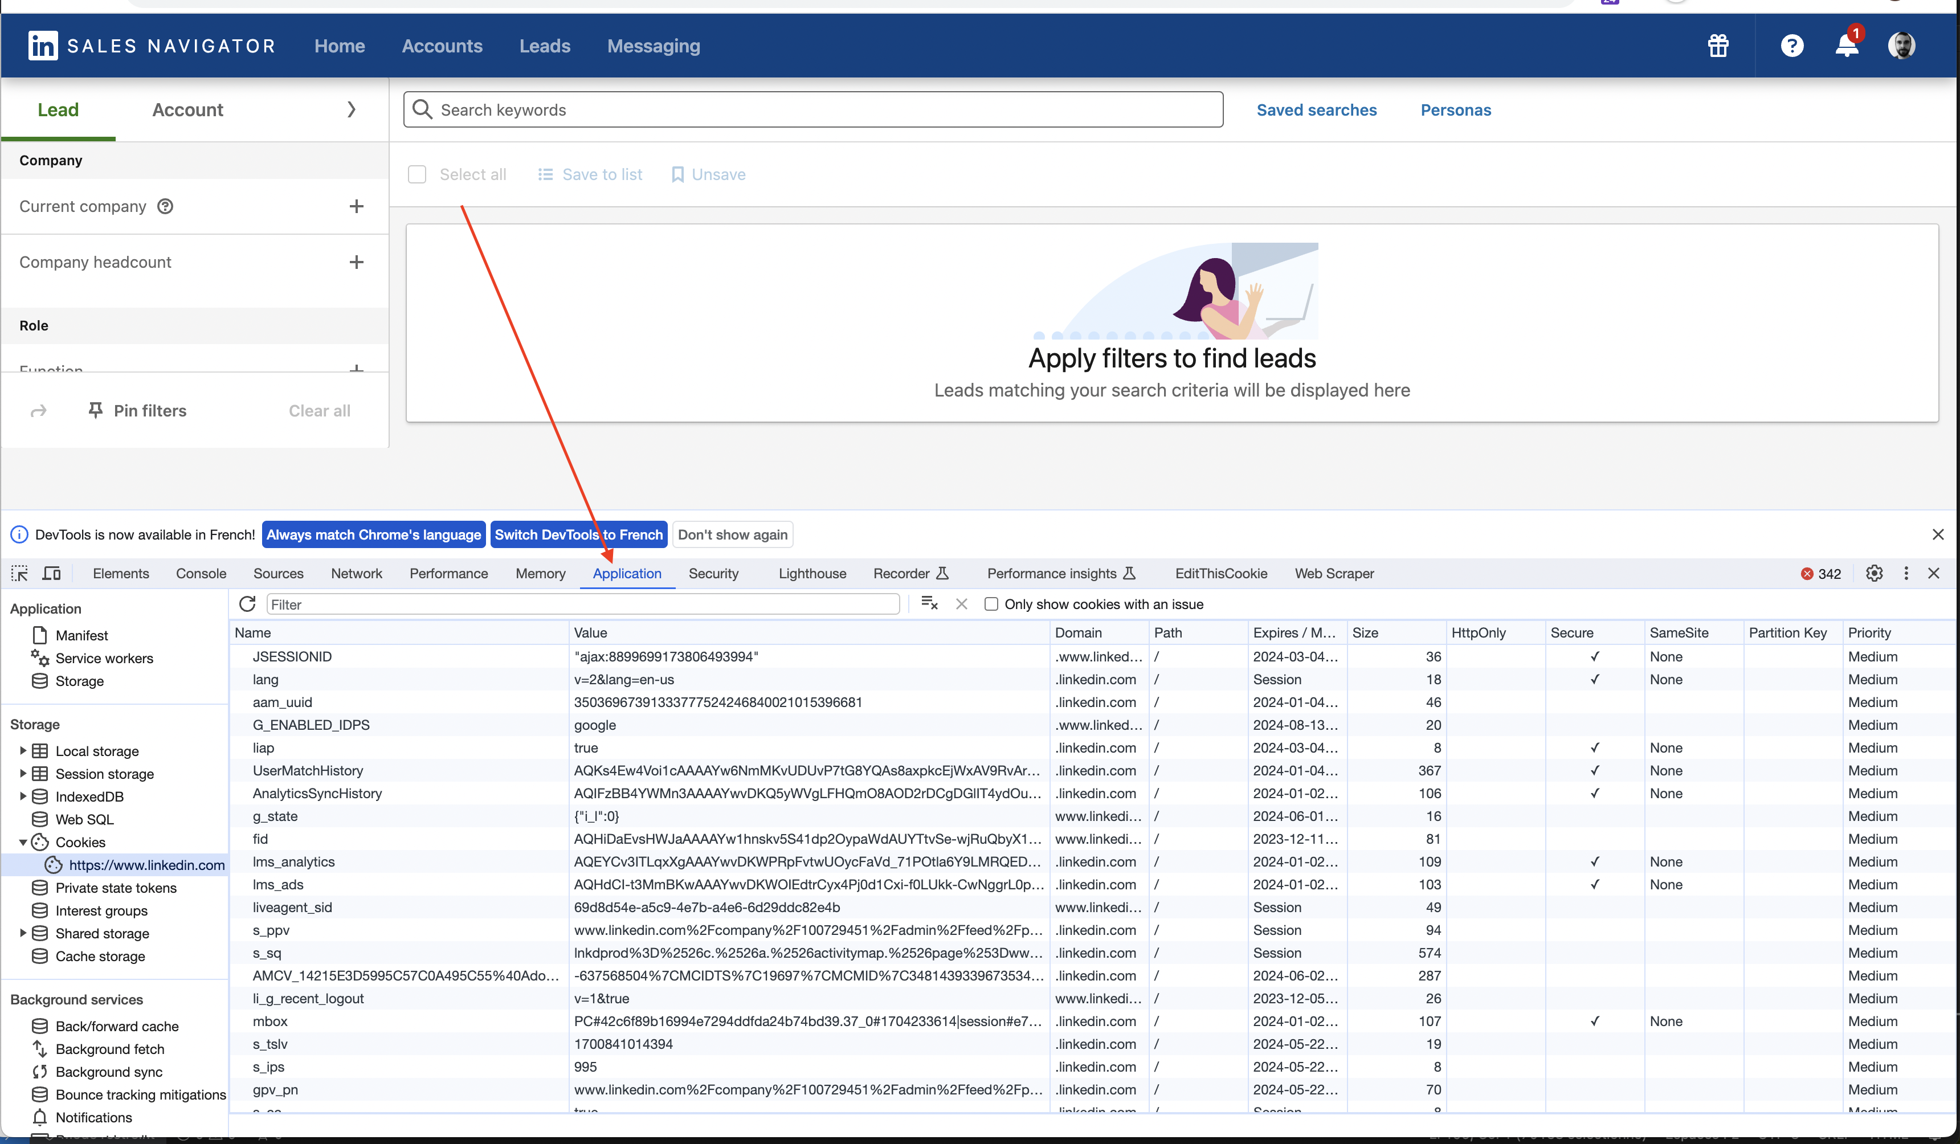Screen dimensions: 1960x1144
Task: Expand the Shared storage tree node
Action: pos(23,933)
